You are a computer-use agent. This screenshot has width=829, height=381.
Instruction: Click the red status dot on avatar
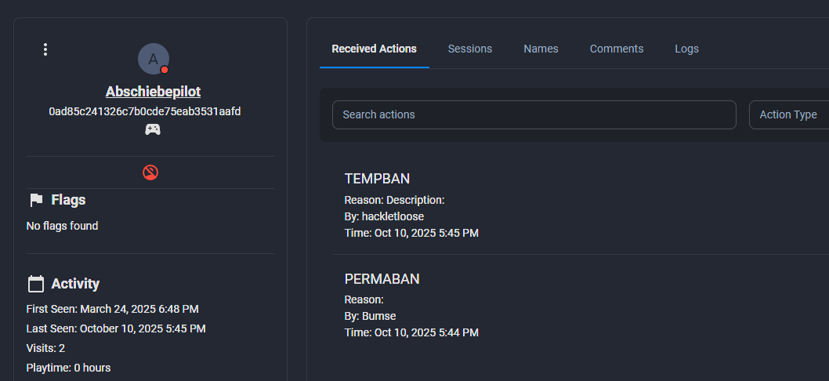click(165, 70)
